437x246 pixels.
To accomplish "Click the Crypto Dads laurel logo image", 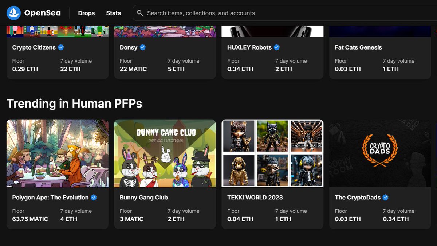I will (380, 153).
